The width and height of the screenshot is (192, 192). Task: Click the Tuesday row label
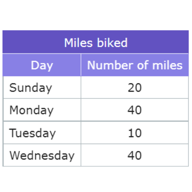(32, 133)
